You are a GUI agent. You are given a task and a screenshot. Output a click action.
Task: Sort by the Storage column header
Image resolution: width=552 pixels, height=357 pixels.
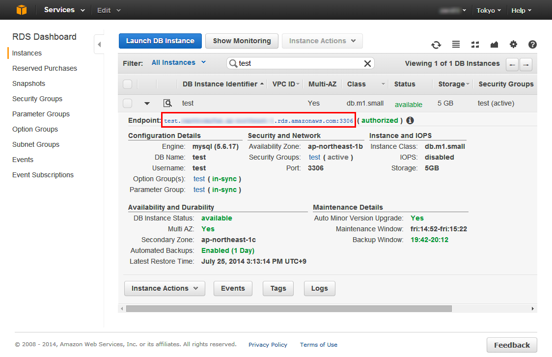click(454, 84)
